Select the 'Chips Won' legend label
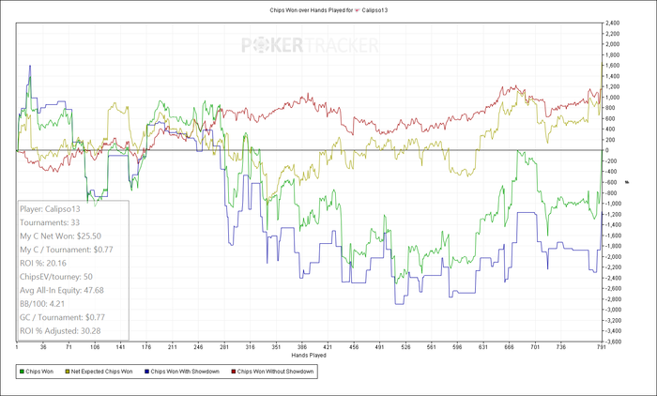 coord(39,372)
